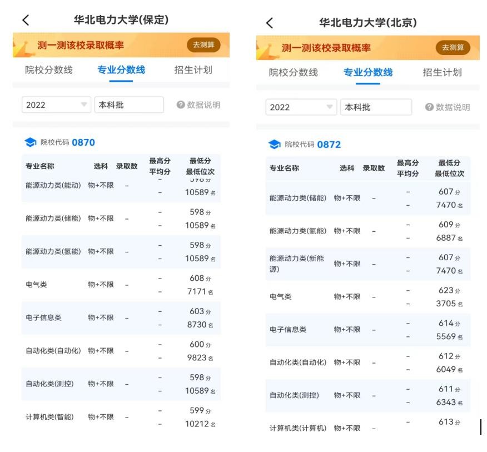Switch to 院校分数线 tab for 保定
Viewport: 487px width, 452px height.
pyautogui.click(x=49, y=70)
